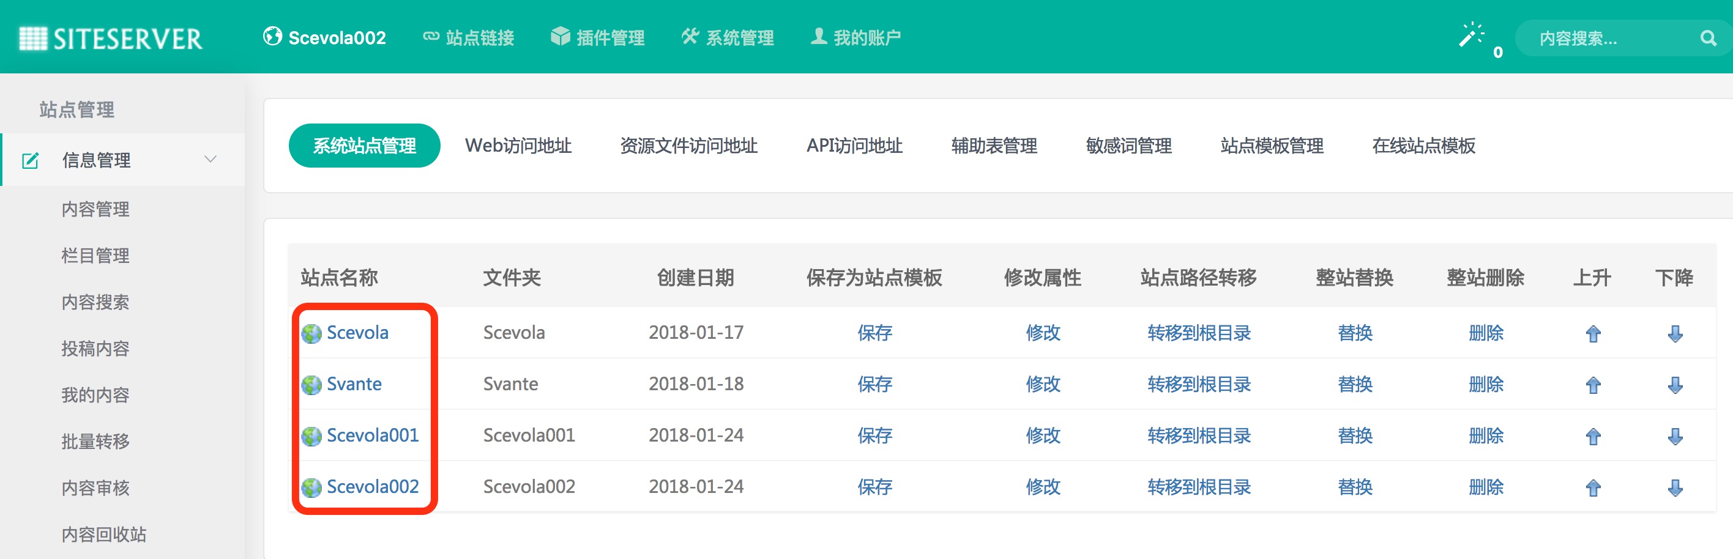Click the search magnifier icon
This screenshot has width=1733, height=559.
pyautogui.click(x=1709, y=39)
